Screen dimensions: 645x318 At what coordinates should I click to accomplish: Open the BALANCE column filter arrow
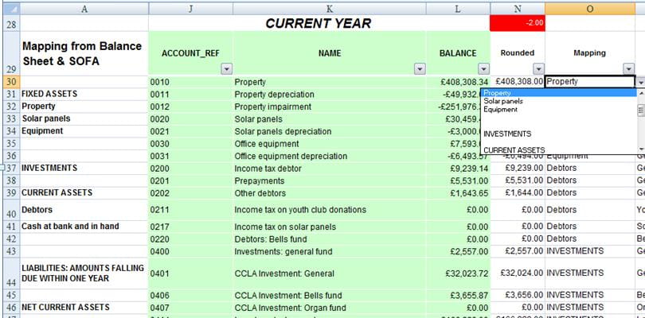point(483,69)
